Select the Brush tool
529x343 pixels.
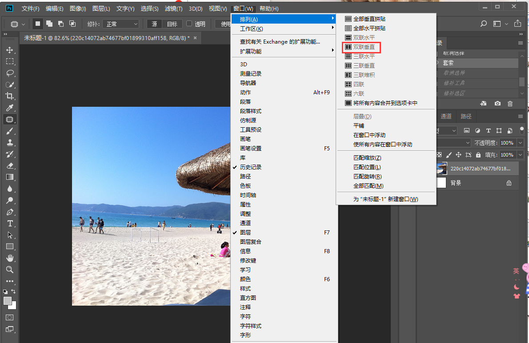[x=10, y=131]
